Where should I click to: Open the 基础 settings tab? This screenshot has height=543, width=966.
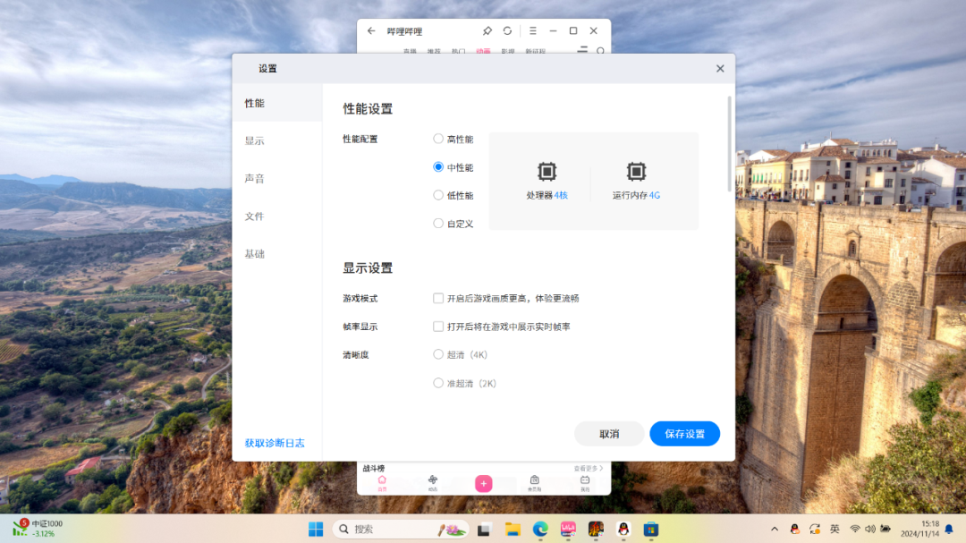pos(277,254)
